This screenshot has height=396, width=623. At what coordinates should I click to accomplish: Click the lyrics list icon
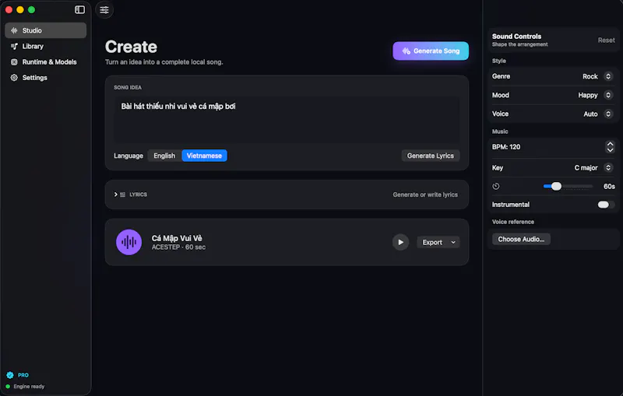click(x=123, y=194)
